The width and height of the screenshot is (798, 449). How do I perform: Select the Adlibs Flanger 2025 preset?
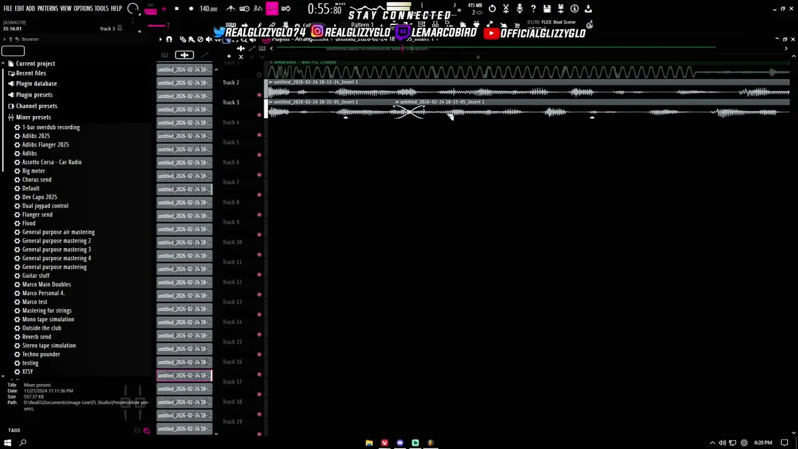[x=46, y=145]
